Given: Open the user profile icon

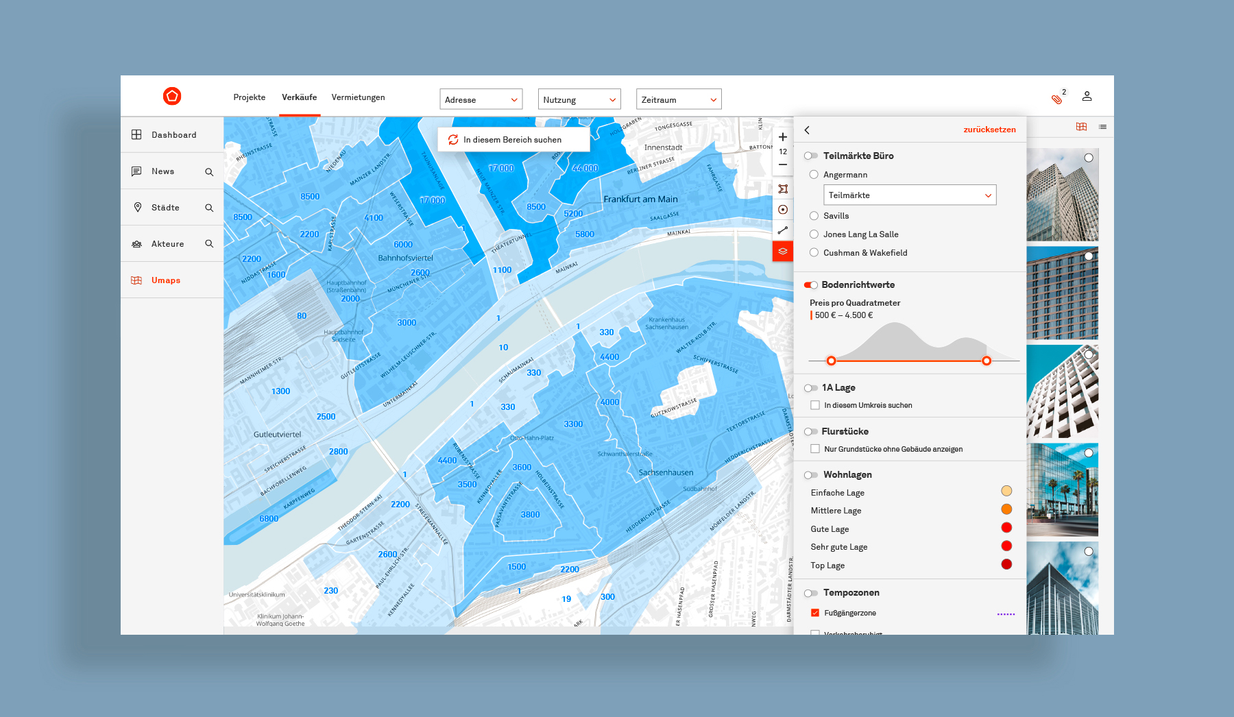Looking at the screenshot, I should 1087,96.
